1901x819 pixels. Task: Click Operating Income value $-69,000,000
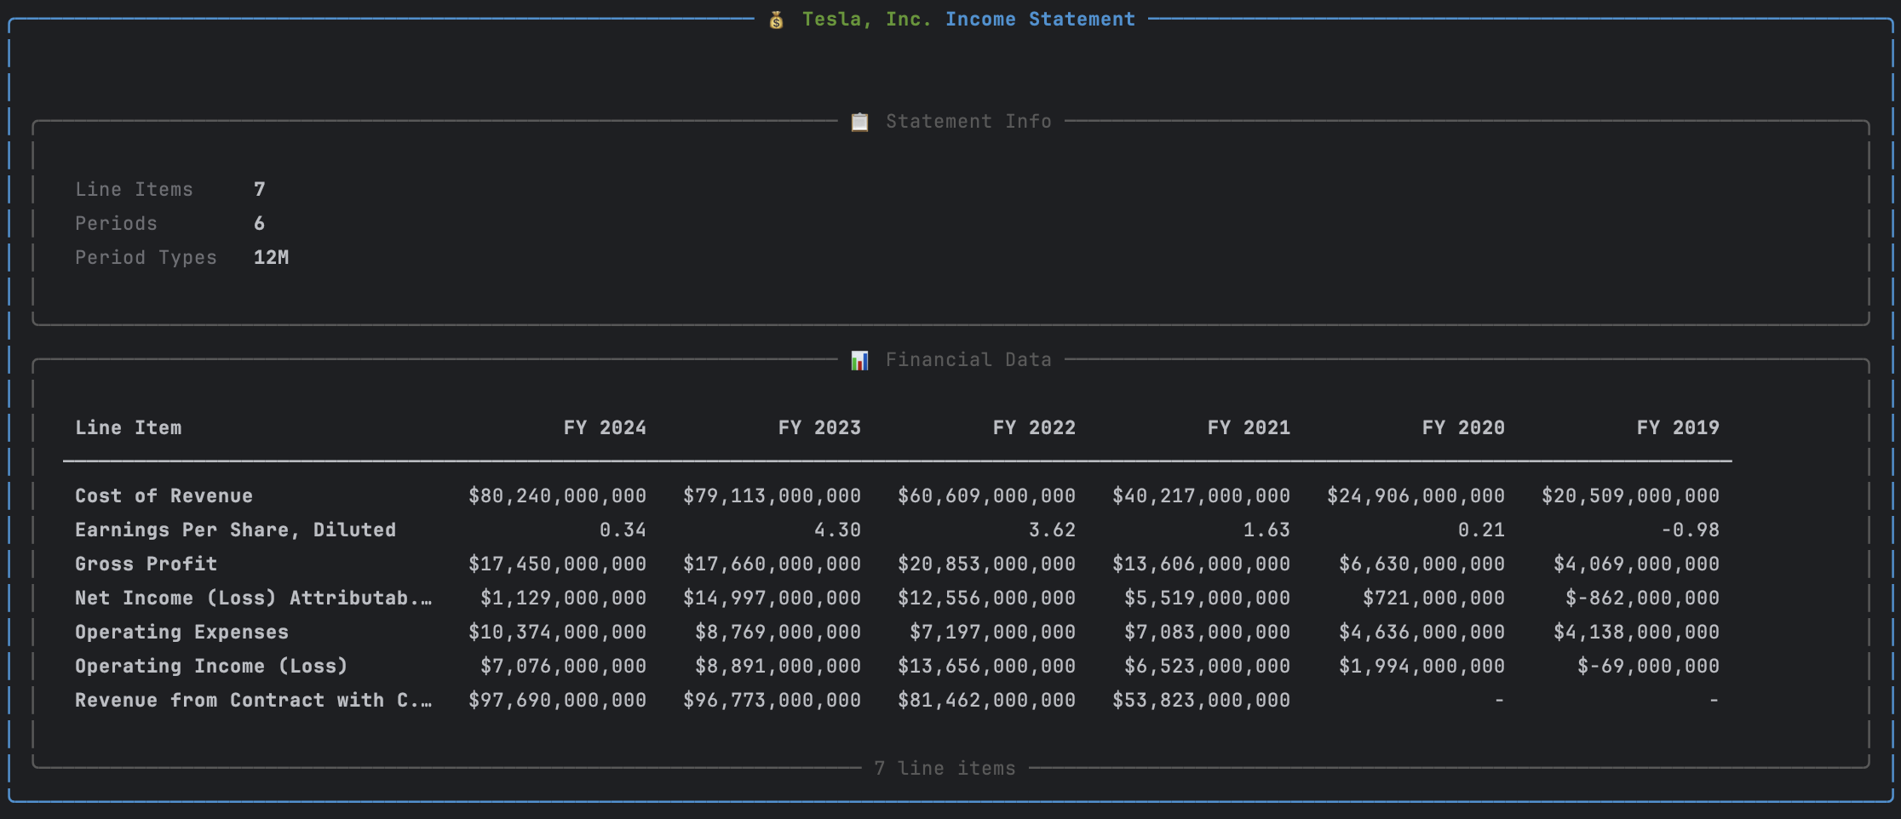coord(1648,666)
